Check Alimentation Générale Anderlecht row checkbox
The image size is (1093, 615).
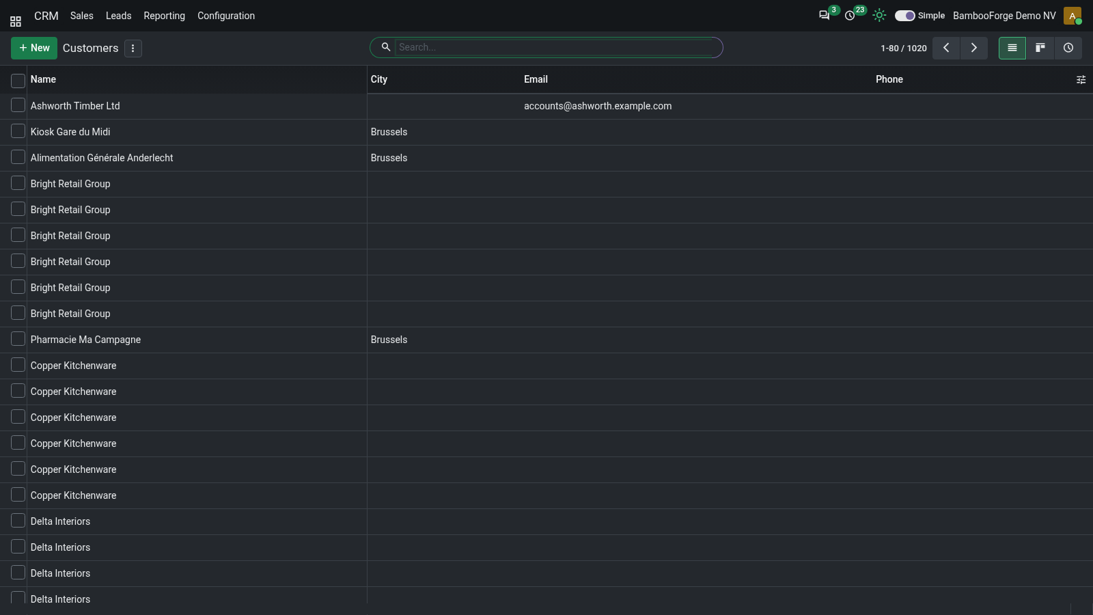(x=18, y=157)
